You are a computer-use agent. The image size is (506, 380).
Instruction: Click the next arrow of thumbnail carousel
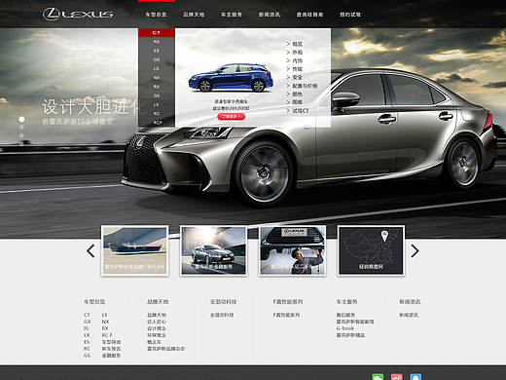(415, 250)
